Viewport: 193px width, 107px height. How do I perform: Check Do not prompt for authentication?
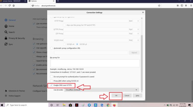51,77
